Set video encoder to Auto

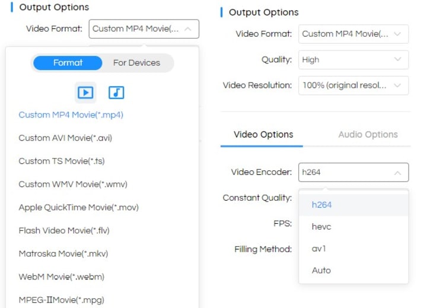point(321,271)
